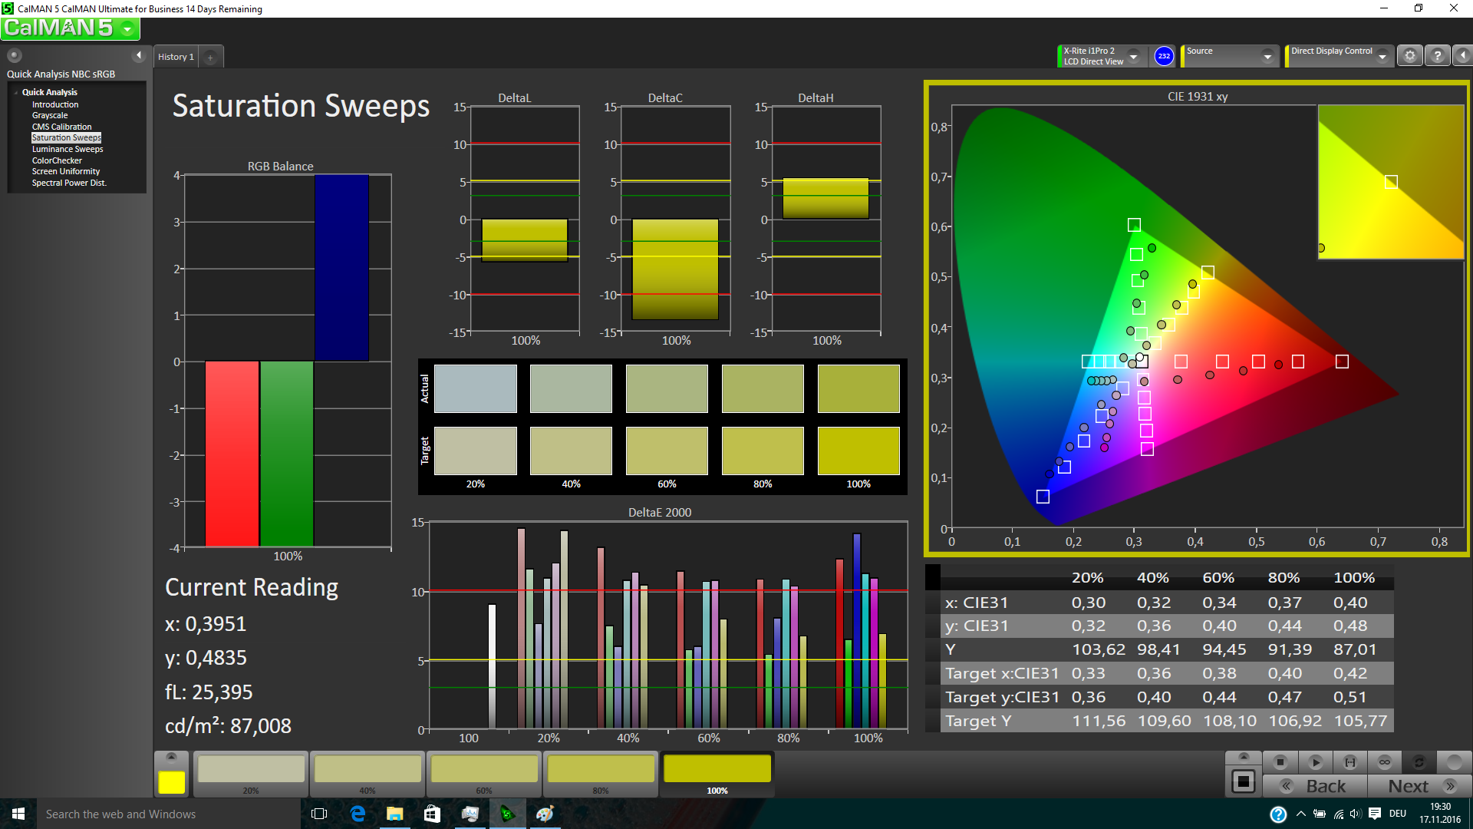Toggle the blank round button above Next
Viewport: 1473px width, 829px height.
[1454, 762]
